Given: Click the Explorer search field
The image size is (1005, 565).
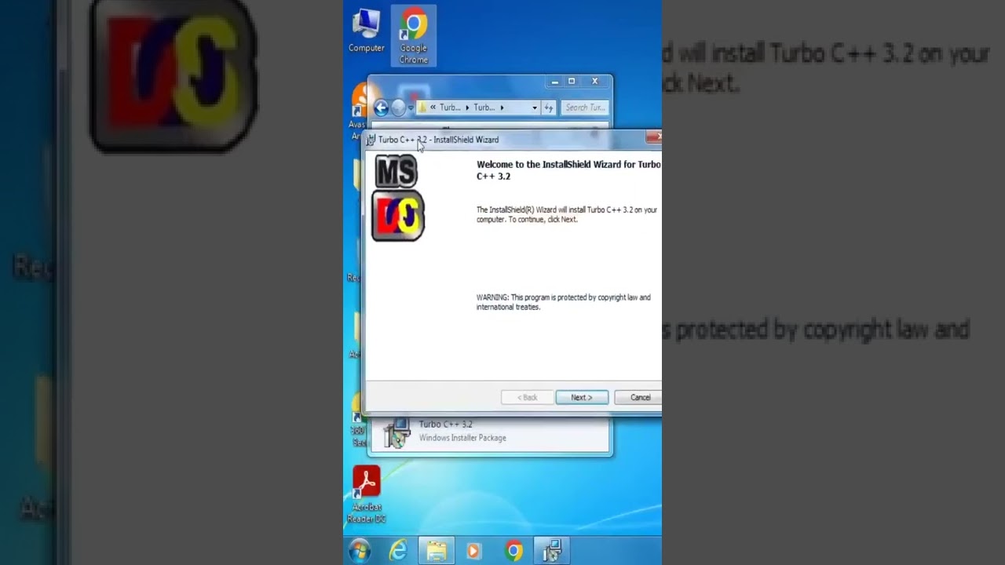Looking at the screenshot, I should point(584,108).
